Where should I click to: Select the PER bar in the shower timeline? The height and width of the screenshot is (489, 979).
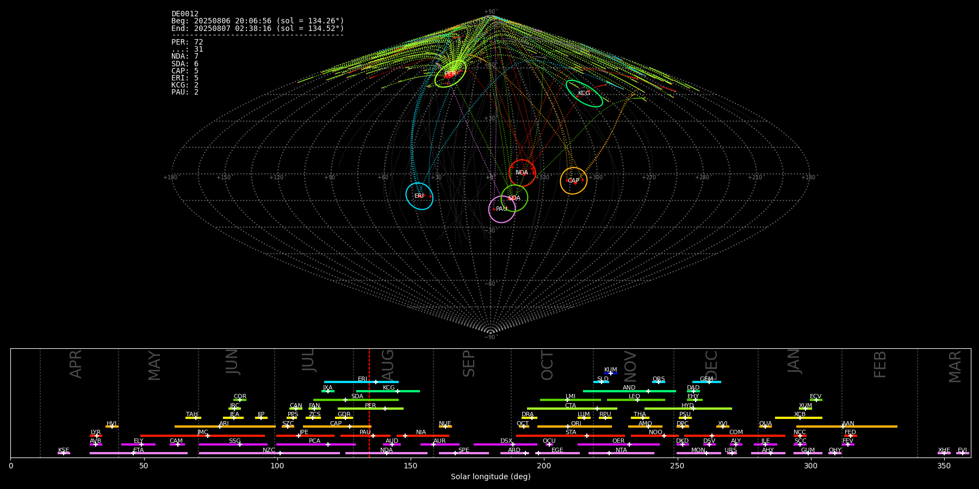point(370,409)
